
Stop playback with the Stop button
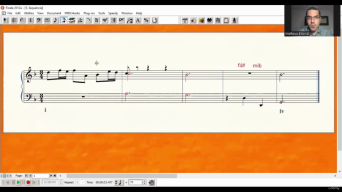coord(13,182)
